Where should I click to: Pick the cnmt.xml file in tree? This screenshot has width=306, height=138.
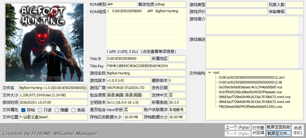coord(254,102)
